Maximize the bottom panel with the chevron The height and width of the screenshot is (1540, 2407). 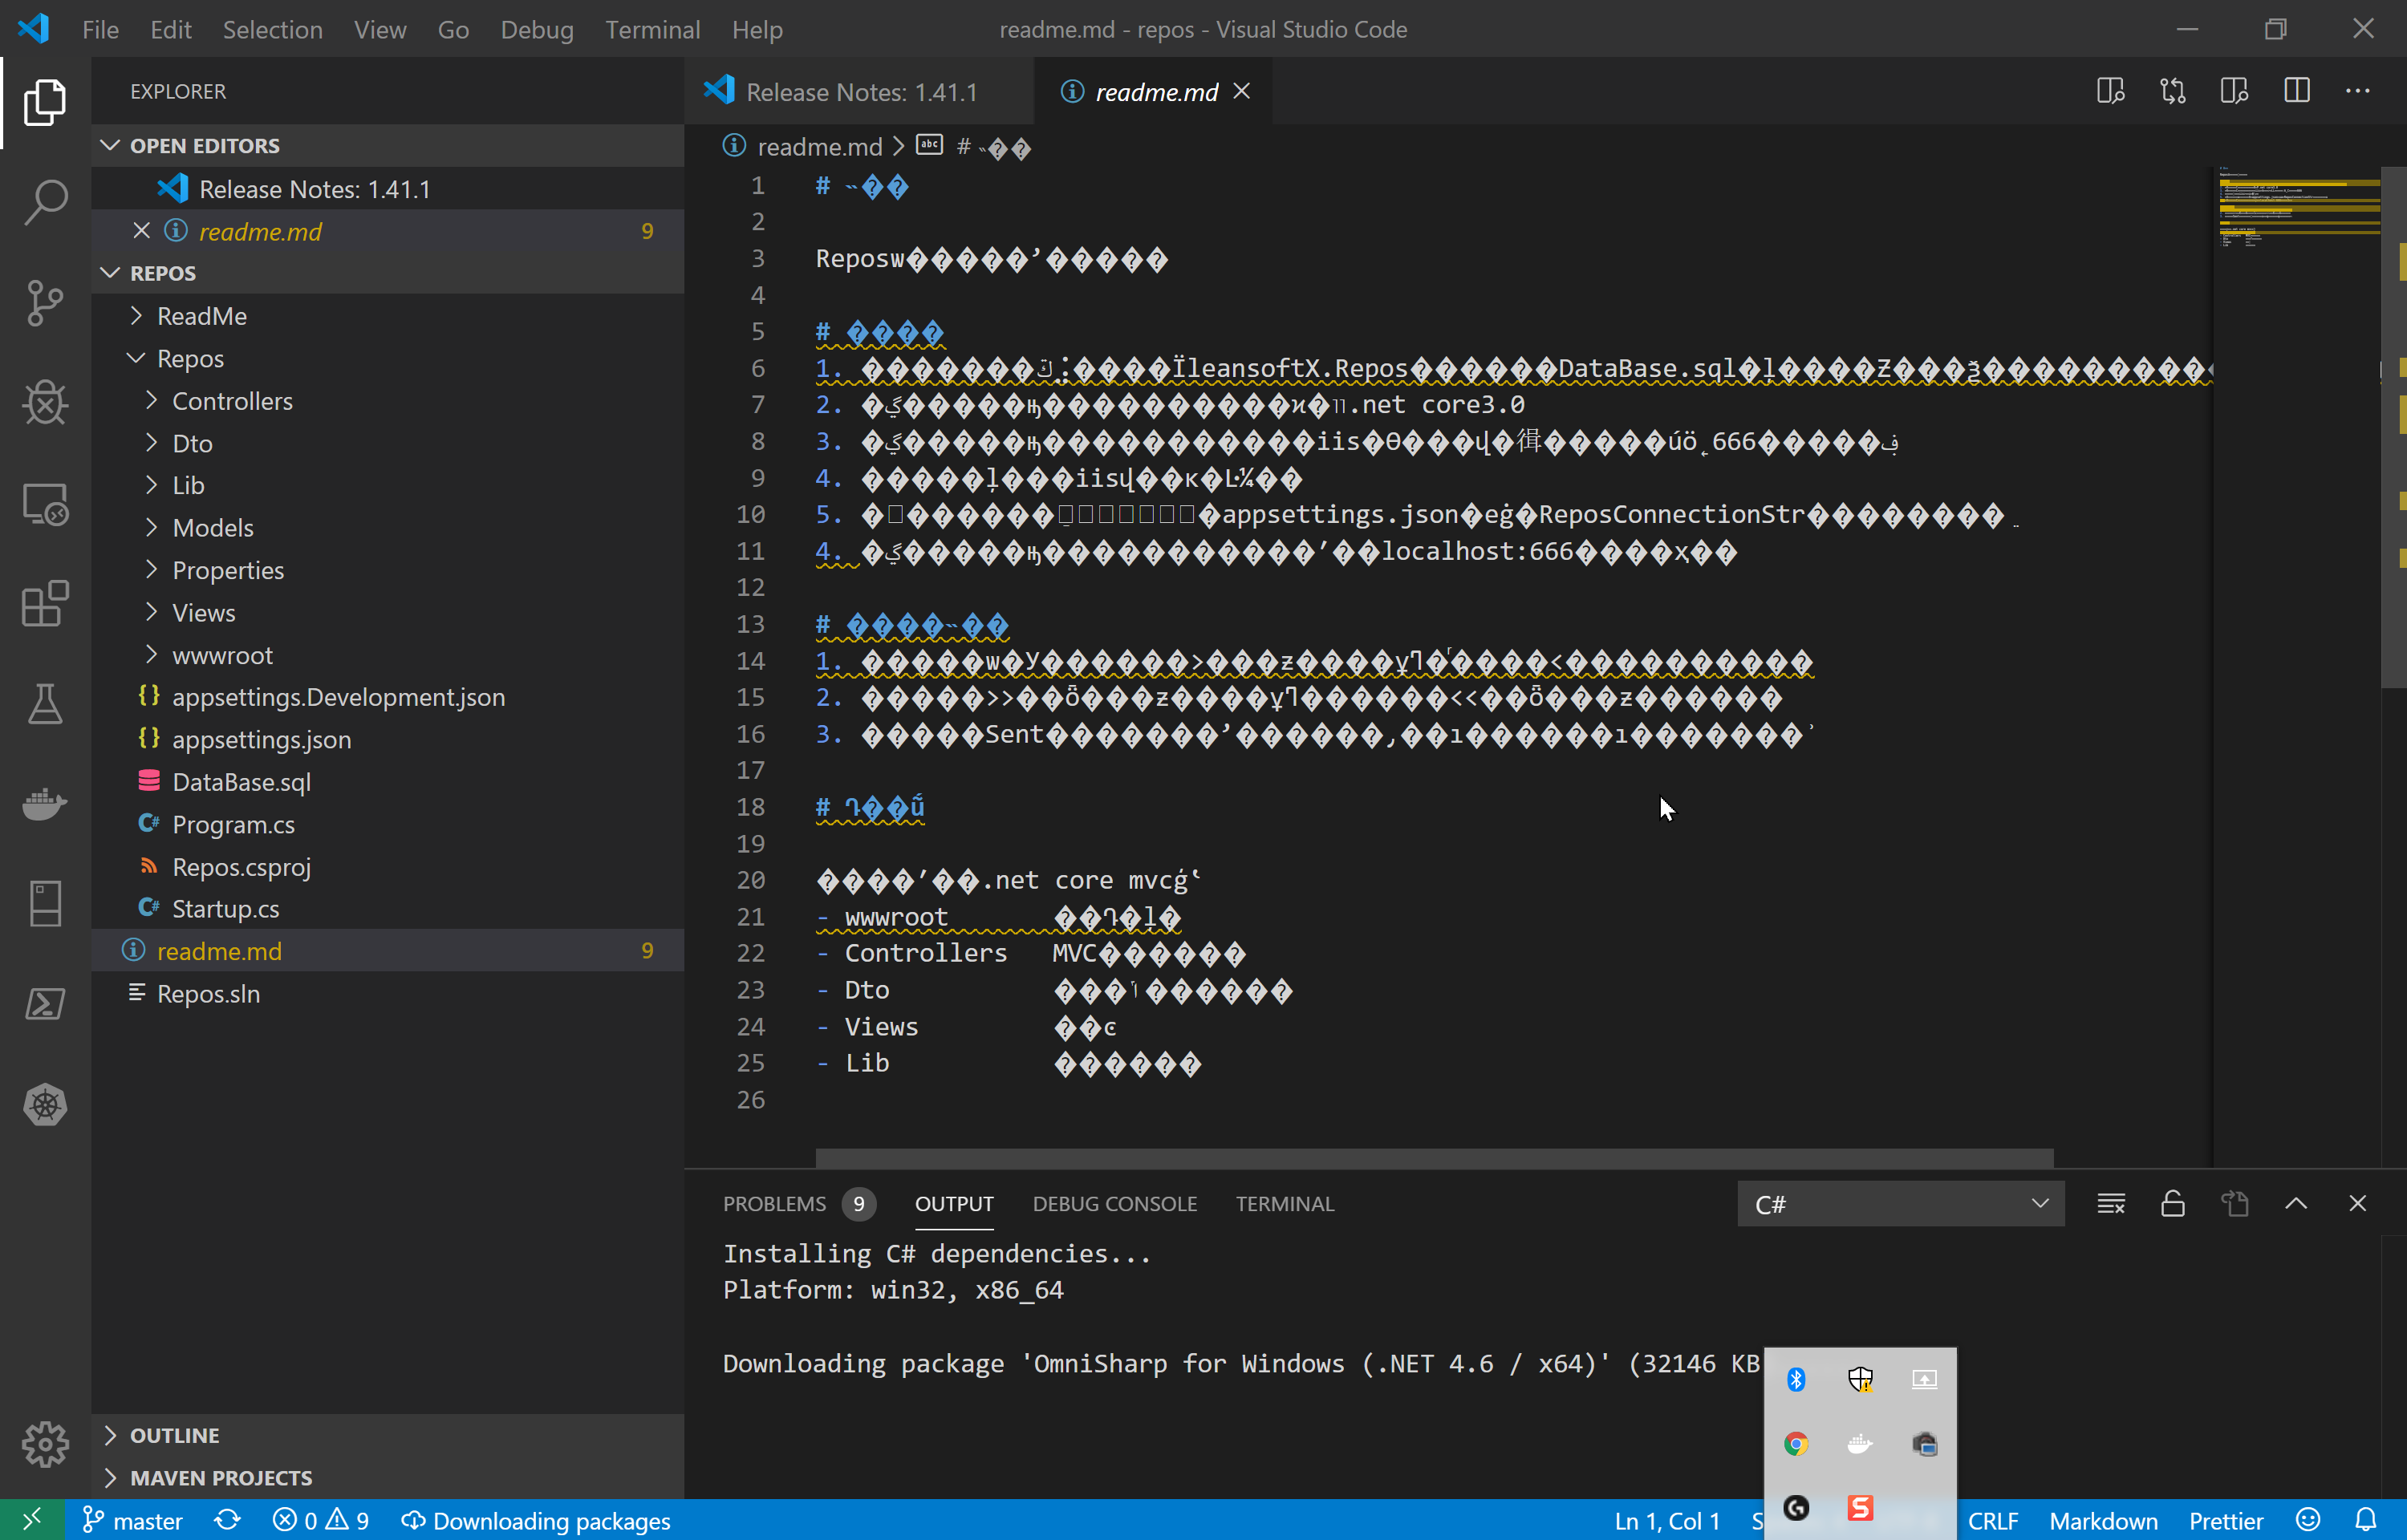[2296, 1203]
